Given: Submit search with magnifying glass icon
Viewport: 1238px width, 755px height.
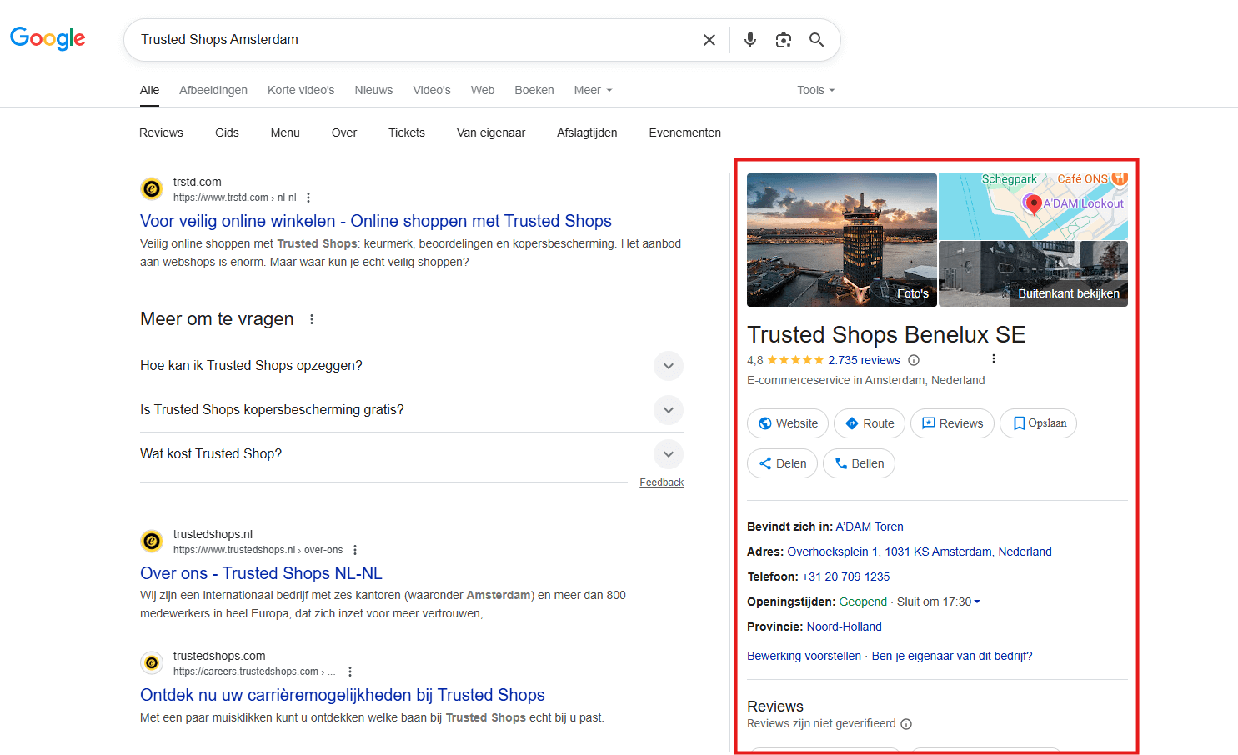Looking at the screenshot, I should (817, 40).
